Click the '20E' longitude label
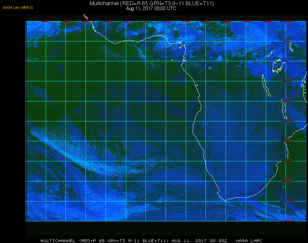 (228, 21)
